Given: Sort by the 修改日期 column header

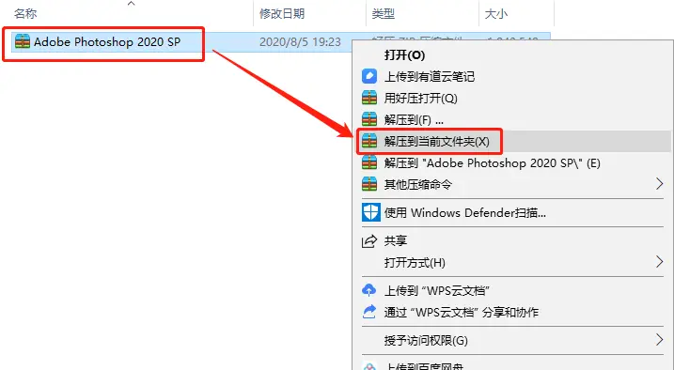Looking at the screenshot, I should [x=282, y=14].
